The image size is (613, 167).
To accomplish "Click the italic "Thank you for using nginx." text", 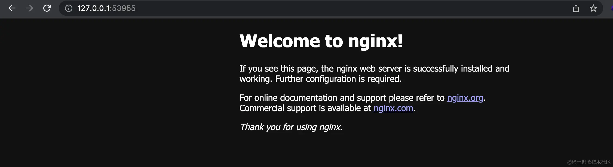I will [291, 127].
